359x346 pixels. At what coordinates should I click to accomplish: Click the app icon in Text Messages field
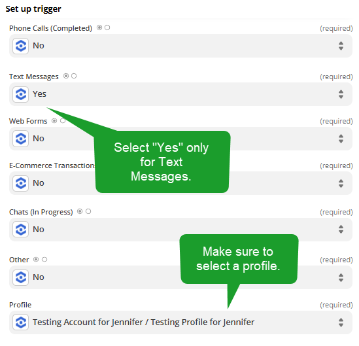coord(21,94)
